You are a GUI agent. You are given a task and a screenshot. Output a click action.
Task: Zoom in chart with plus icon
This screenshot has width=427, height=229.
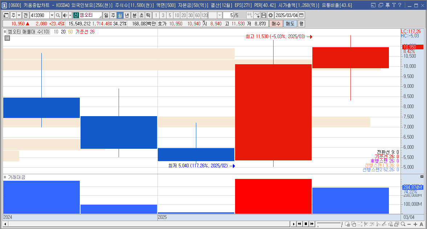[415, 224]
